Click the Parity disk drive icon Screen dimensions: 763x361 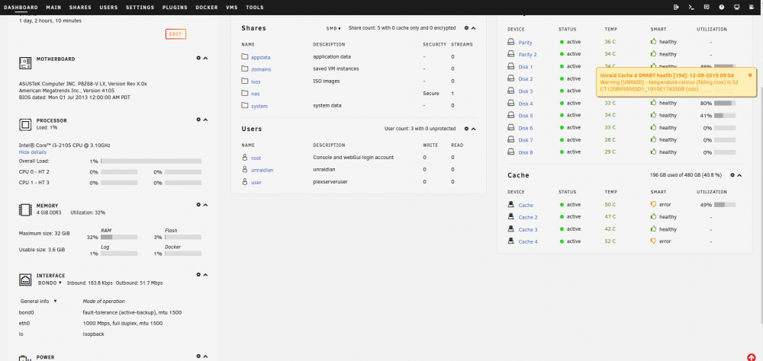[x=511, y=42]
